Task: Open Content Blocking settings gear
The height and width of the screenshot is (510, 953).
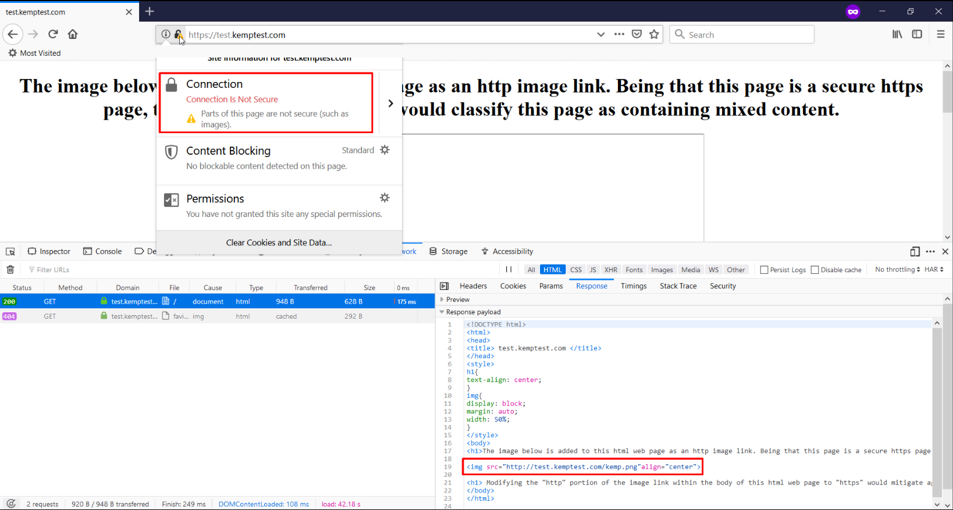Action: tap(385, 150)
